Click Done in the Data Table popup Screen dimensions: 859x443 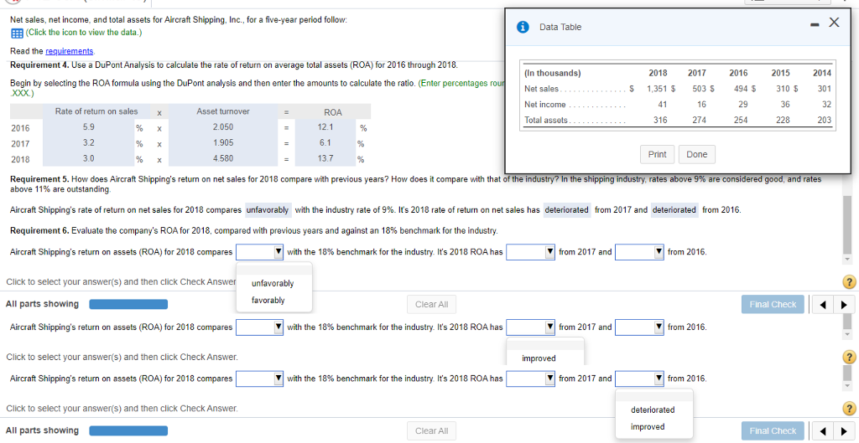coord(697,154)
